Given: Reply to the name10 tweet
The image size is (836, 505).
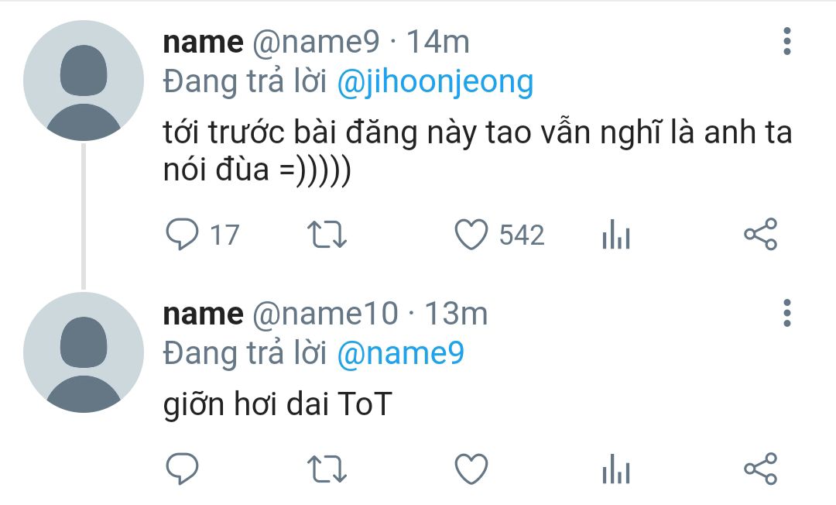Looking at the screenshot, I should (x=183, y=469).
